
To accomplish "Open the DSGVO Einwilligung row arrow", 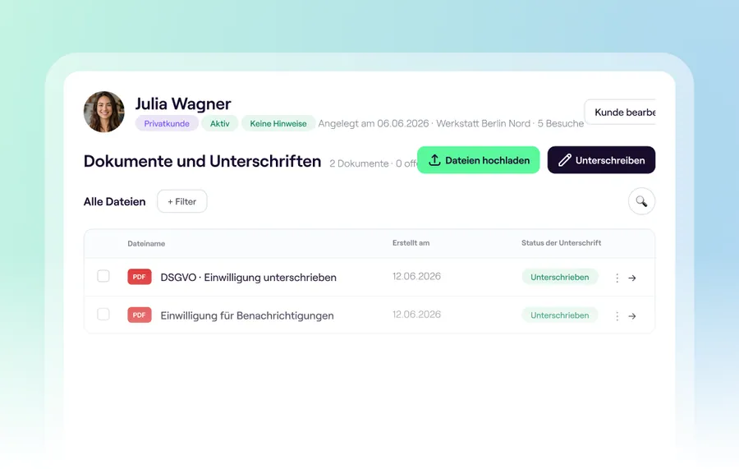I will pos(632,278).
